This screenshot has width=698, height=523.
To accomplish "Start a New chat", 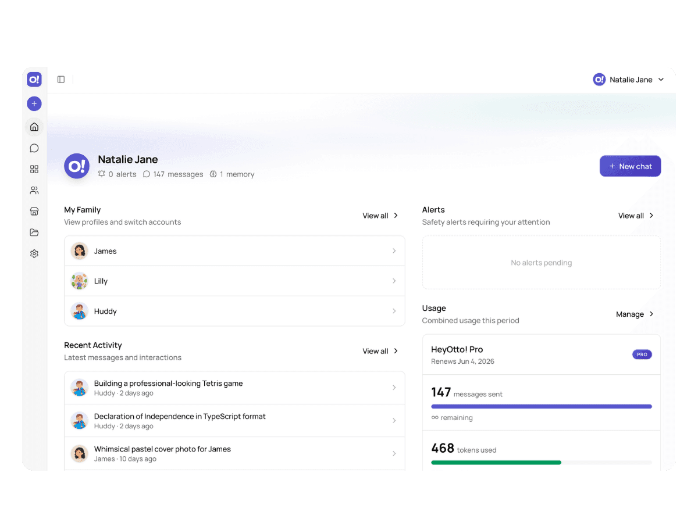I will (630, 166).
